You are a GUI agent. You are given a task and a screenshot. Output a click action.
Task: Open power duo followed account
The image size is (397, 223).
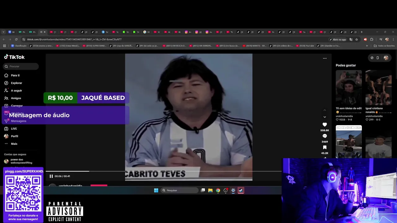click(x=19, y=161)
